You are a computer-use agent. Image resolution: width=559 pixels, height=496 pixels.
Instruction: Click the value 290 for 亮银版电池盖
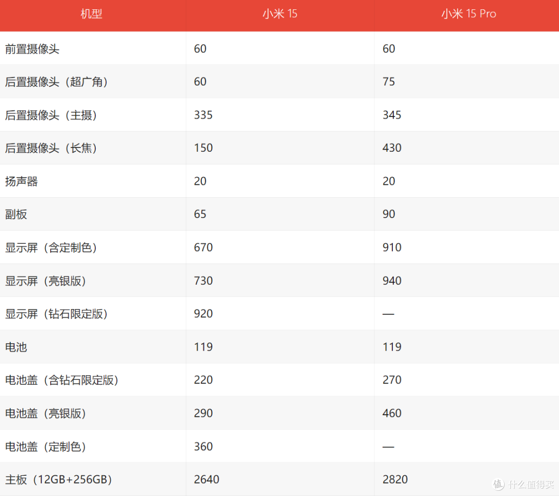click(x=203, y=413)
